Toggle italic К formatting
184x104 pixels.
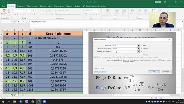pyautogui.click(x=18, y=14)
